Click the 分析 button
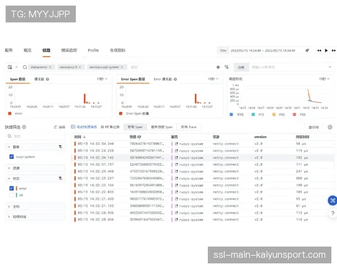This screenshot has width=337, height=269. (x=240, y=67)
